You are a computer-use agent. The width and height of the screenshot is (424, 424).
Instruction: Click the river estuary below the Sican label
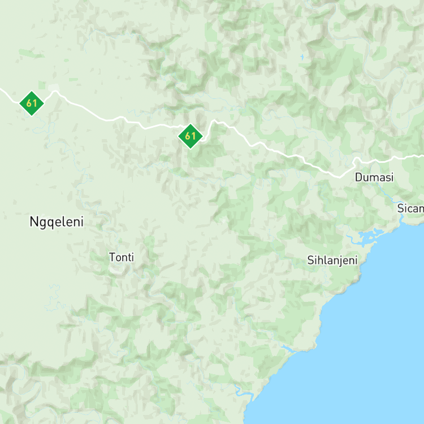[401, 219]
